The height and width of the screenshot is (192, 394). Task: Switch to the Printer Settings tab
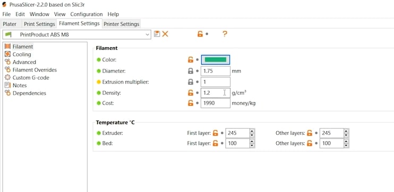click(x=122, y=24)
